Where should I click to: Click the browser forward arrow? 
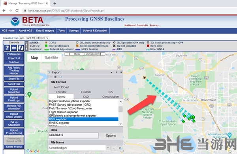click(x=10, y=11)
